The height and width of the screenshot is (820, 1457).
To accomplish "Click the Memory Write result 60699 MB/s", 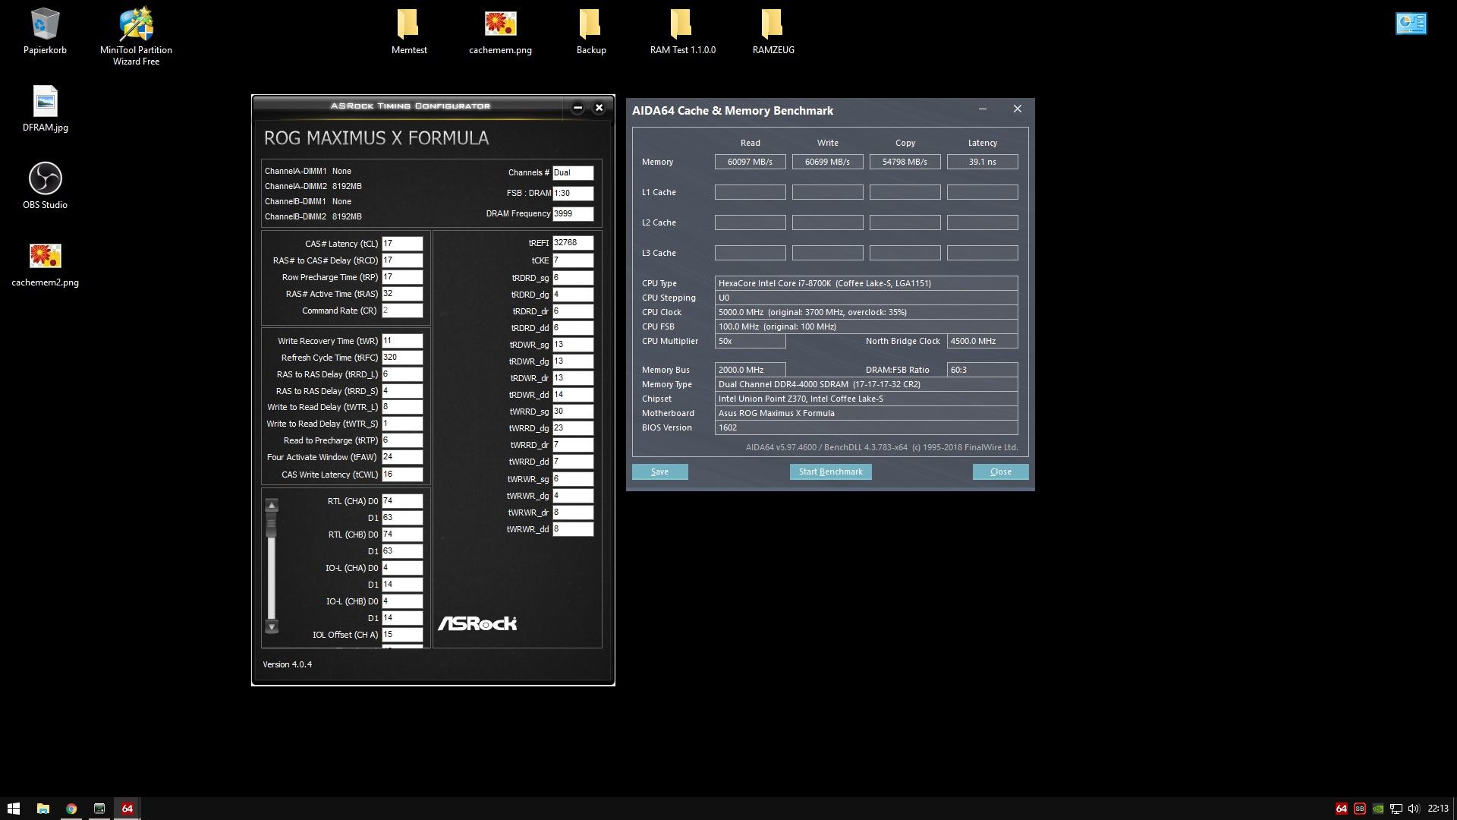I will (827, 162).
